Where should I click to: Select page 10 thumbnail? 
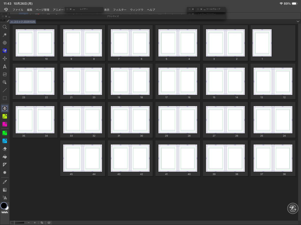45,43
